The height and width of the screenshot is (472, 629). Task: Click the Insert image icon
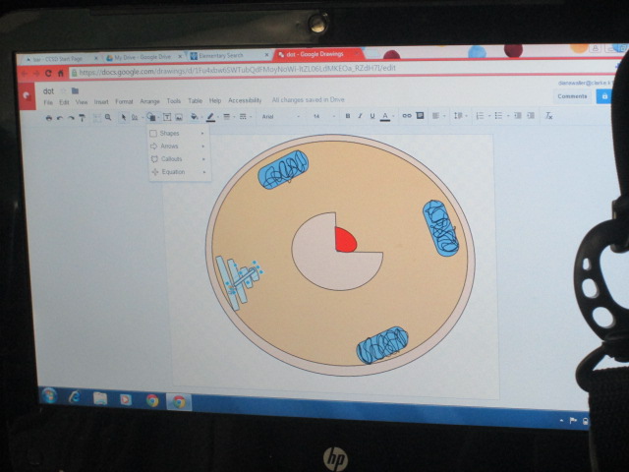[x=179, y=117]
